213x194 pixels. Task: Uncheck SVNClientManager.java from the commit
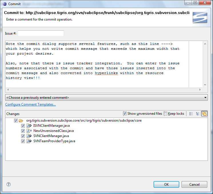click(23, 136)
